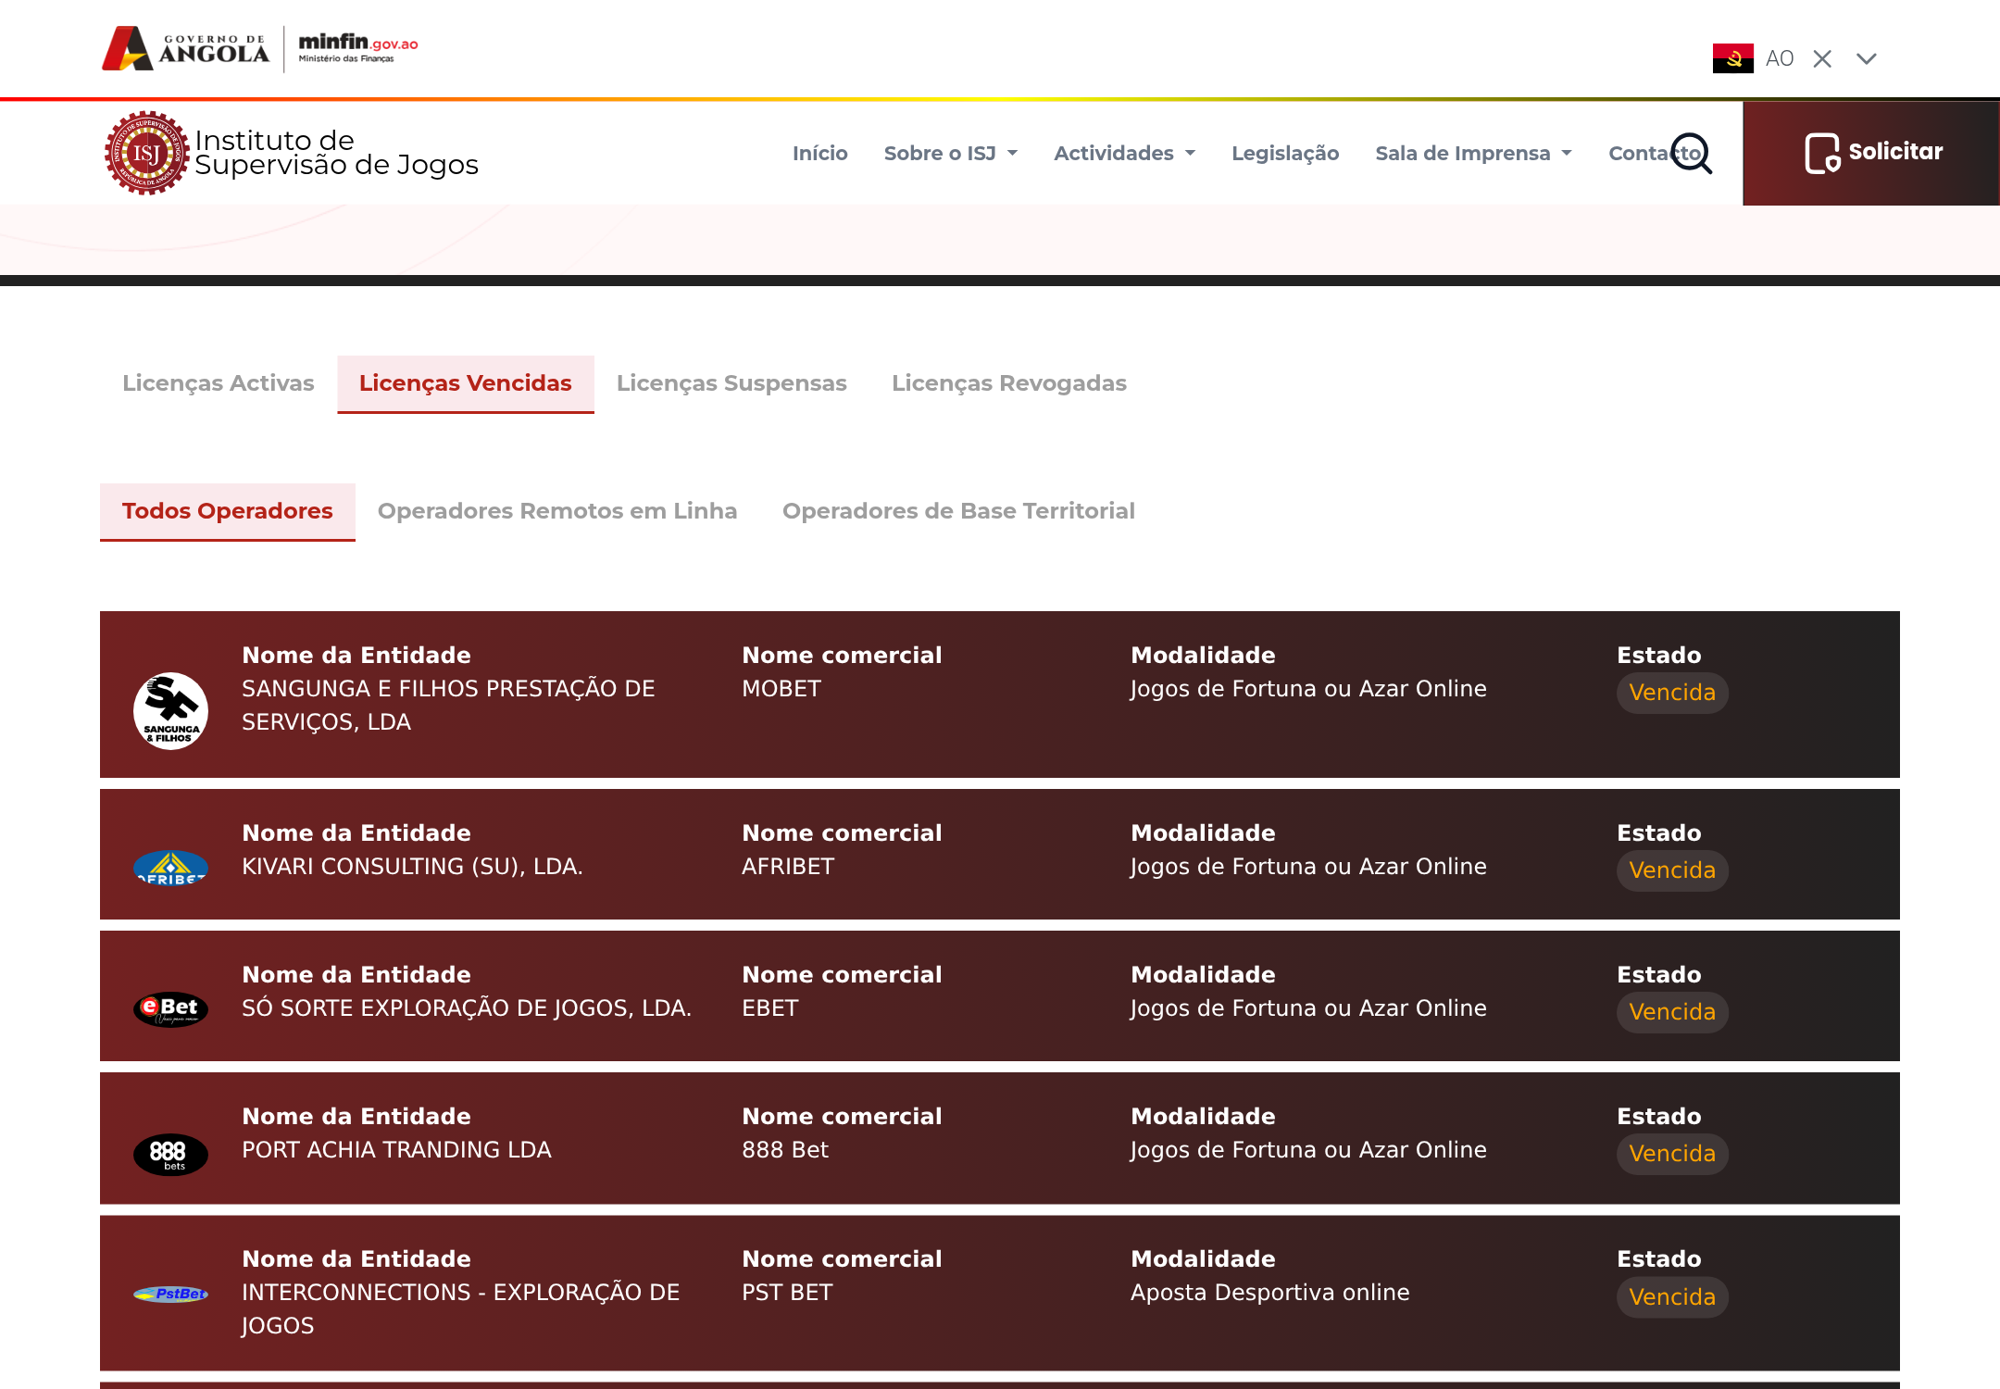The height and width of the screenshot is (1389, 2000).
Task: Open the minfin.gov.ao Ministério das Finanças logo
Action: point(358,46)
